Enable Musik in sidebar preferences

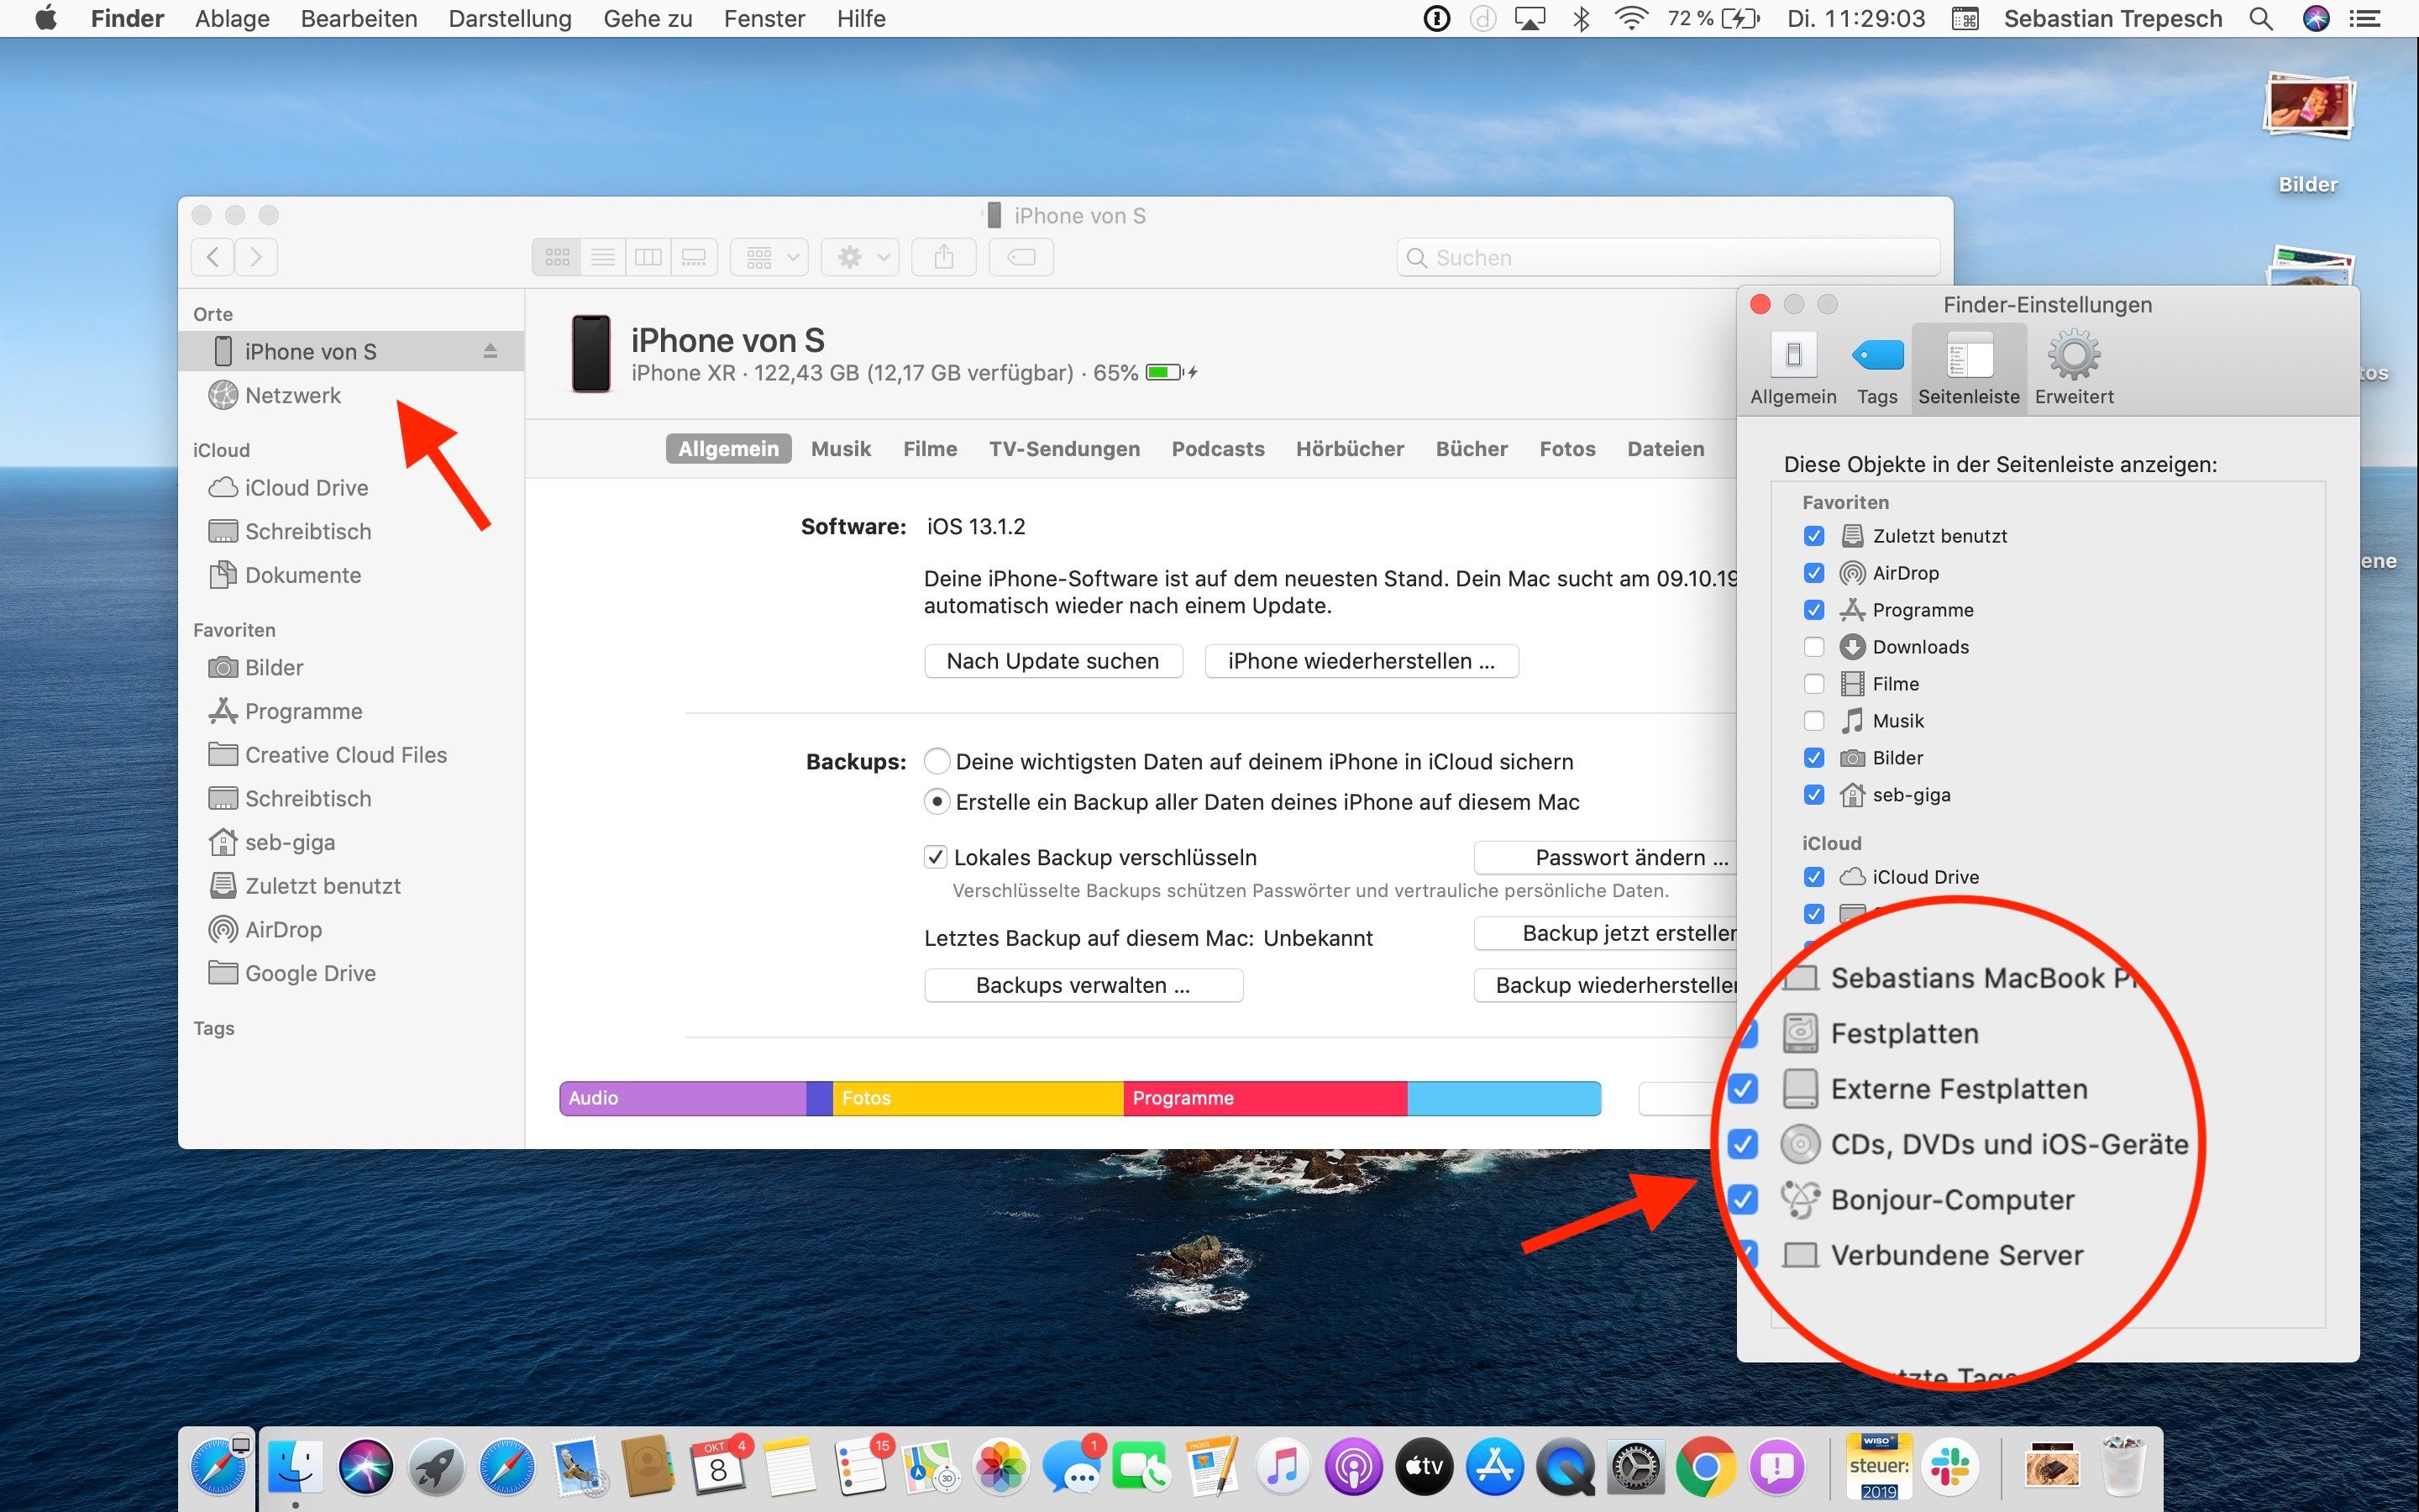click(x=1813, y=721)
